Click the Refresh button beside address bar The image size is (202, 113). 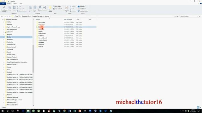pyautogui.click(x=177, y=16)
